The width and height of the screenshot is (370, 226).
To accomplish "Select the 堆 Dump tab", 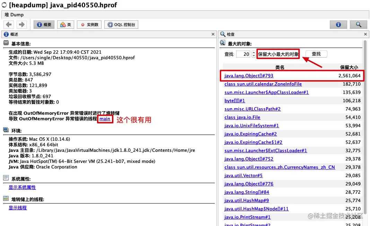I will [14, 15].
